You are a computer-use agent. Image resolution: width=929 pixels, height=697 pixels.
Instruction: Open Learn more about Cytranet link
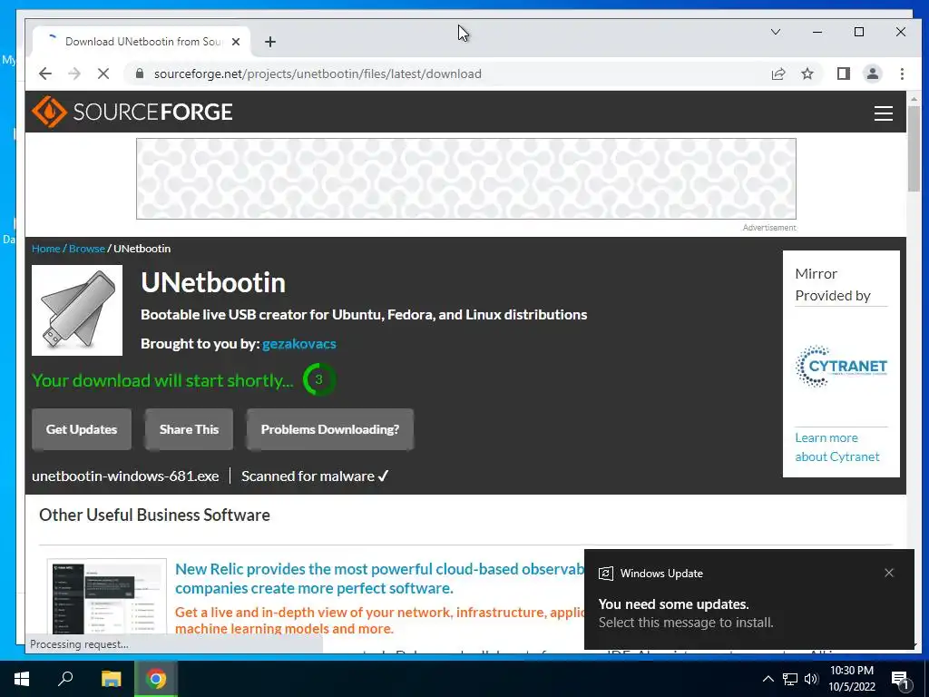pyautogui.click(x=837, y=447)
